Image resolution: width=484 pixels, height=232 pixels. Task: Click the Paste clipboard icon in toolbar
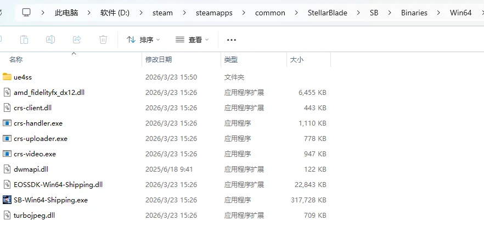[x=24, y=39]
